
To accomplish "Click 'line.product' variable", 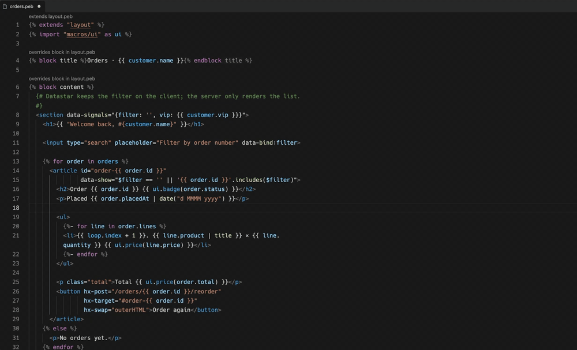I will click(183, 236).
